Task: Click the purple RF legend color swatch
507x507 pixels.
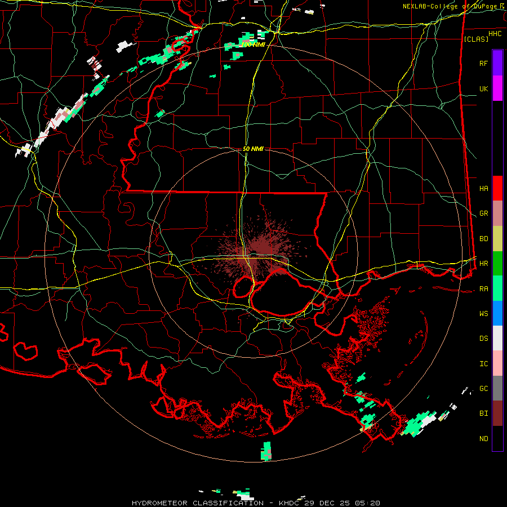Action: [x=497, y=63]
